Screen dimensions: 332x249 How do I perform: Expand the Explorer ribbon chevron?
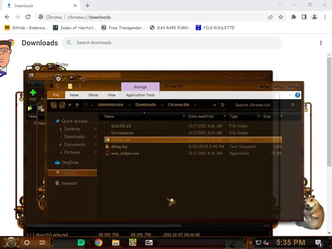tap(290, 95)
